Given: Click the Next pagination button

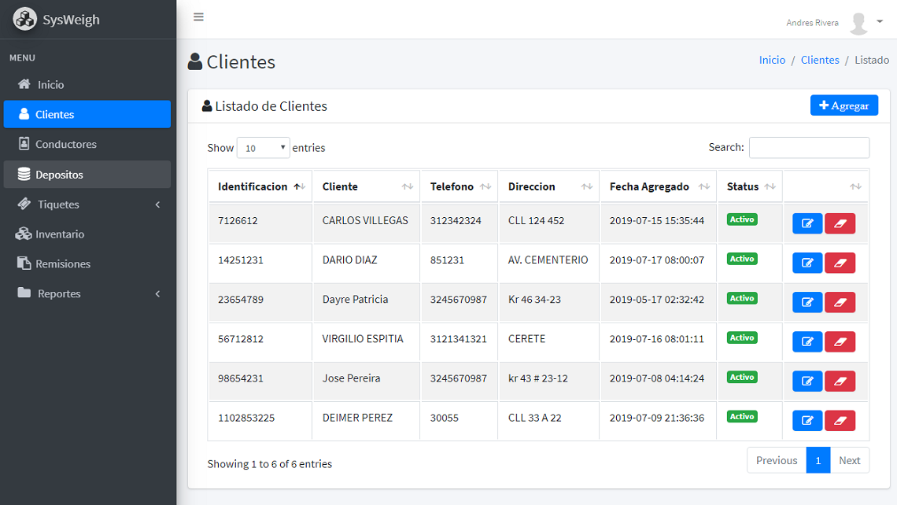Looking at the screenshot, I should tap(849, 460).
